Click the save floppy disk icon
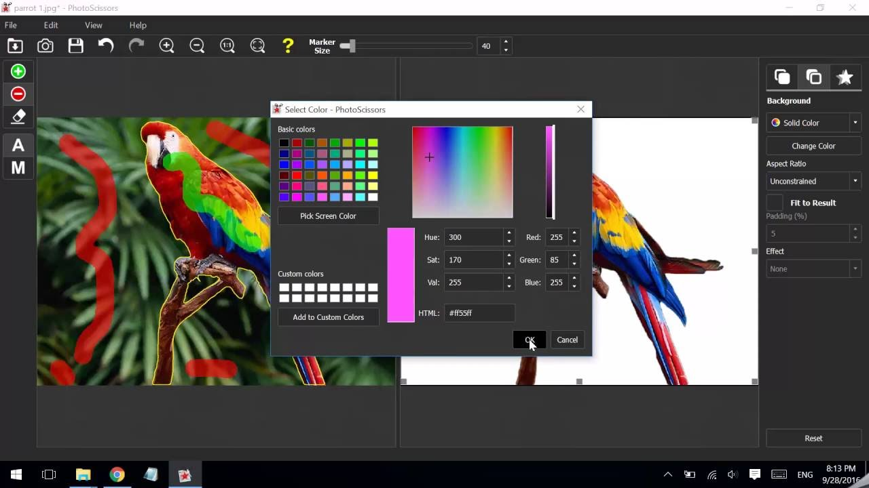869x488 pixels. pos(75,45)
